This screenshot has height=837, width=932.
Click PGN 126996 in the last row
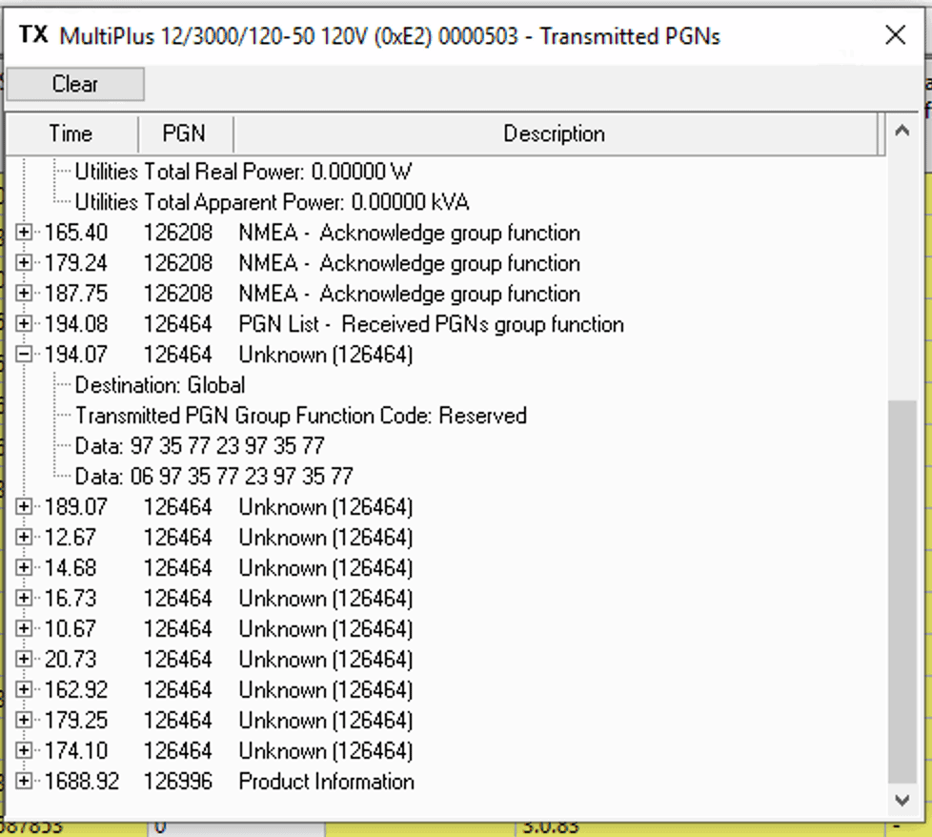point(177,781)
